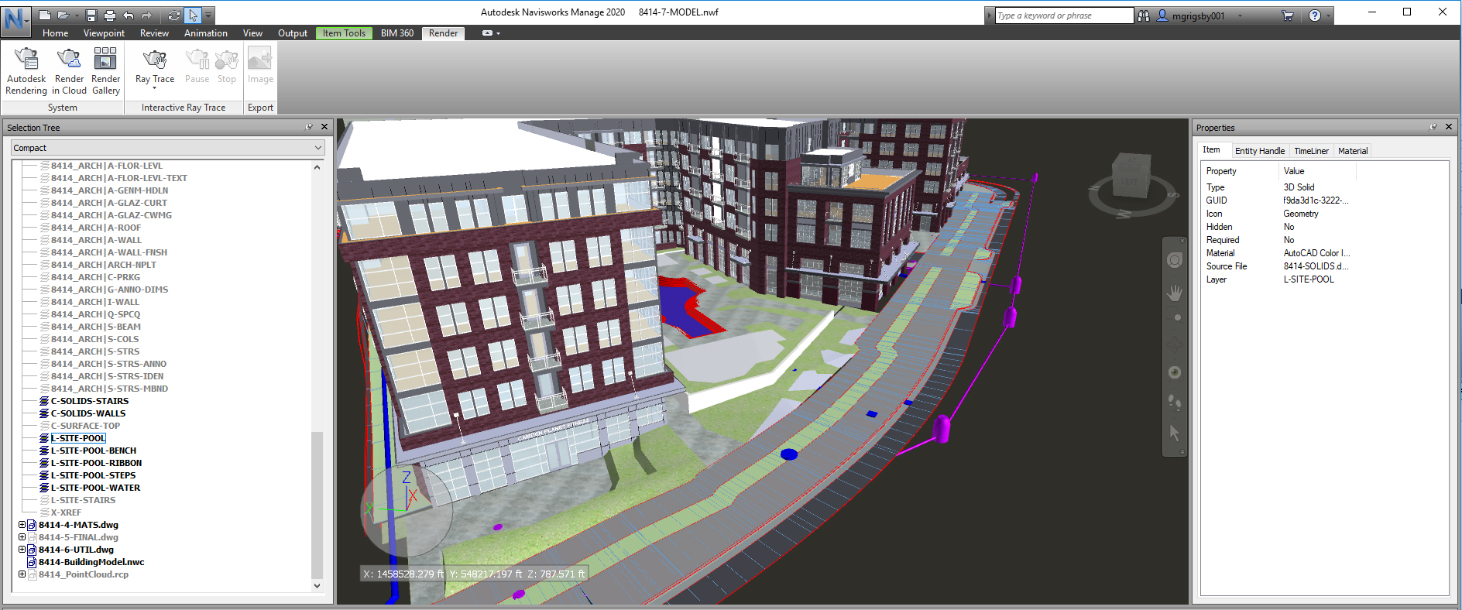Click the Print icon in quick access
Screen dimensions: 1462x610
pos(110,15)
